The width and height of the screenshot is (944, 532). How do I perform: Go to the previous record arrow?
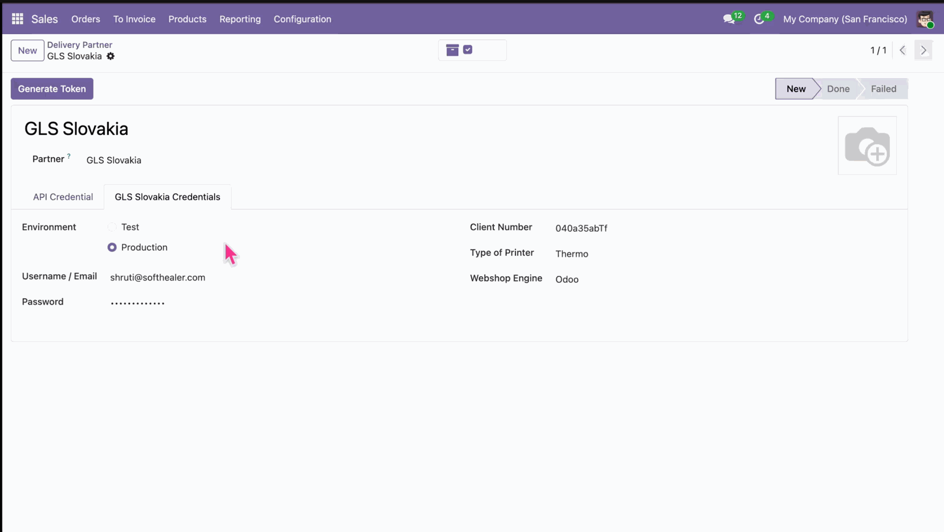pyautogui.click(x=902, y=50)
